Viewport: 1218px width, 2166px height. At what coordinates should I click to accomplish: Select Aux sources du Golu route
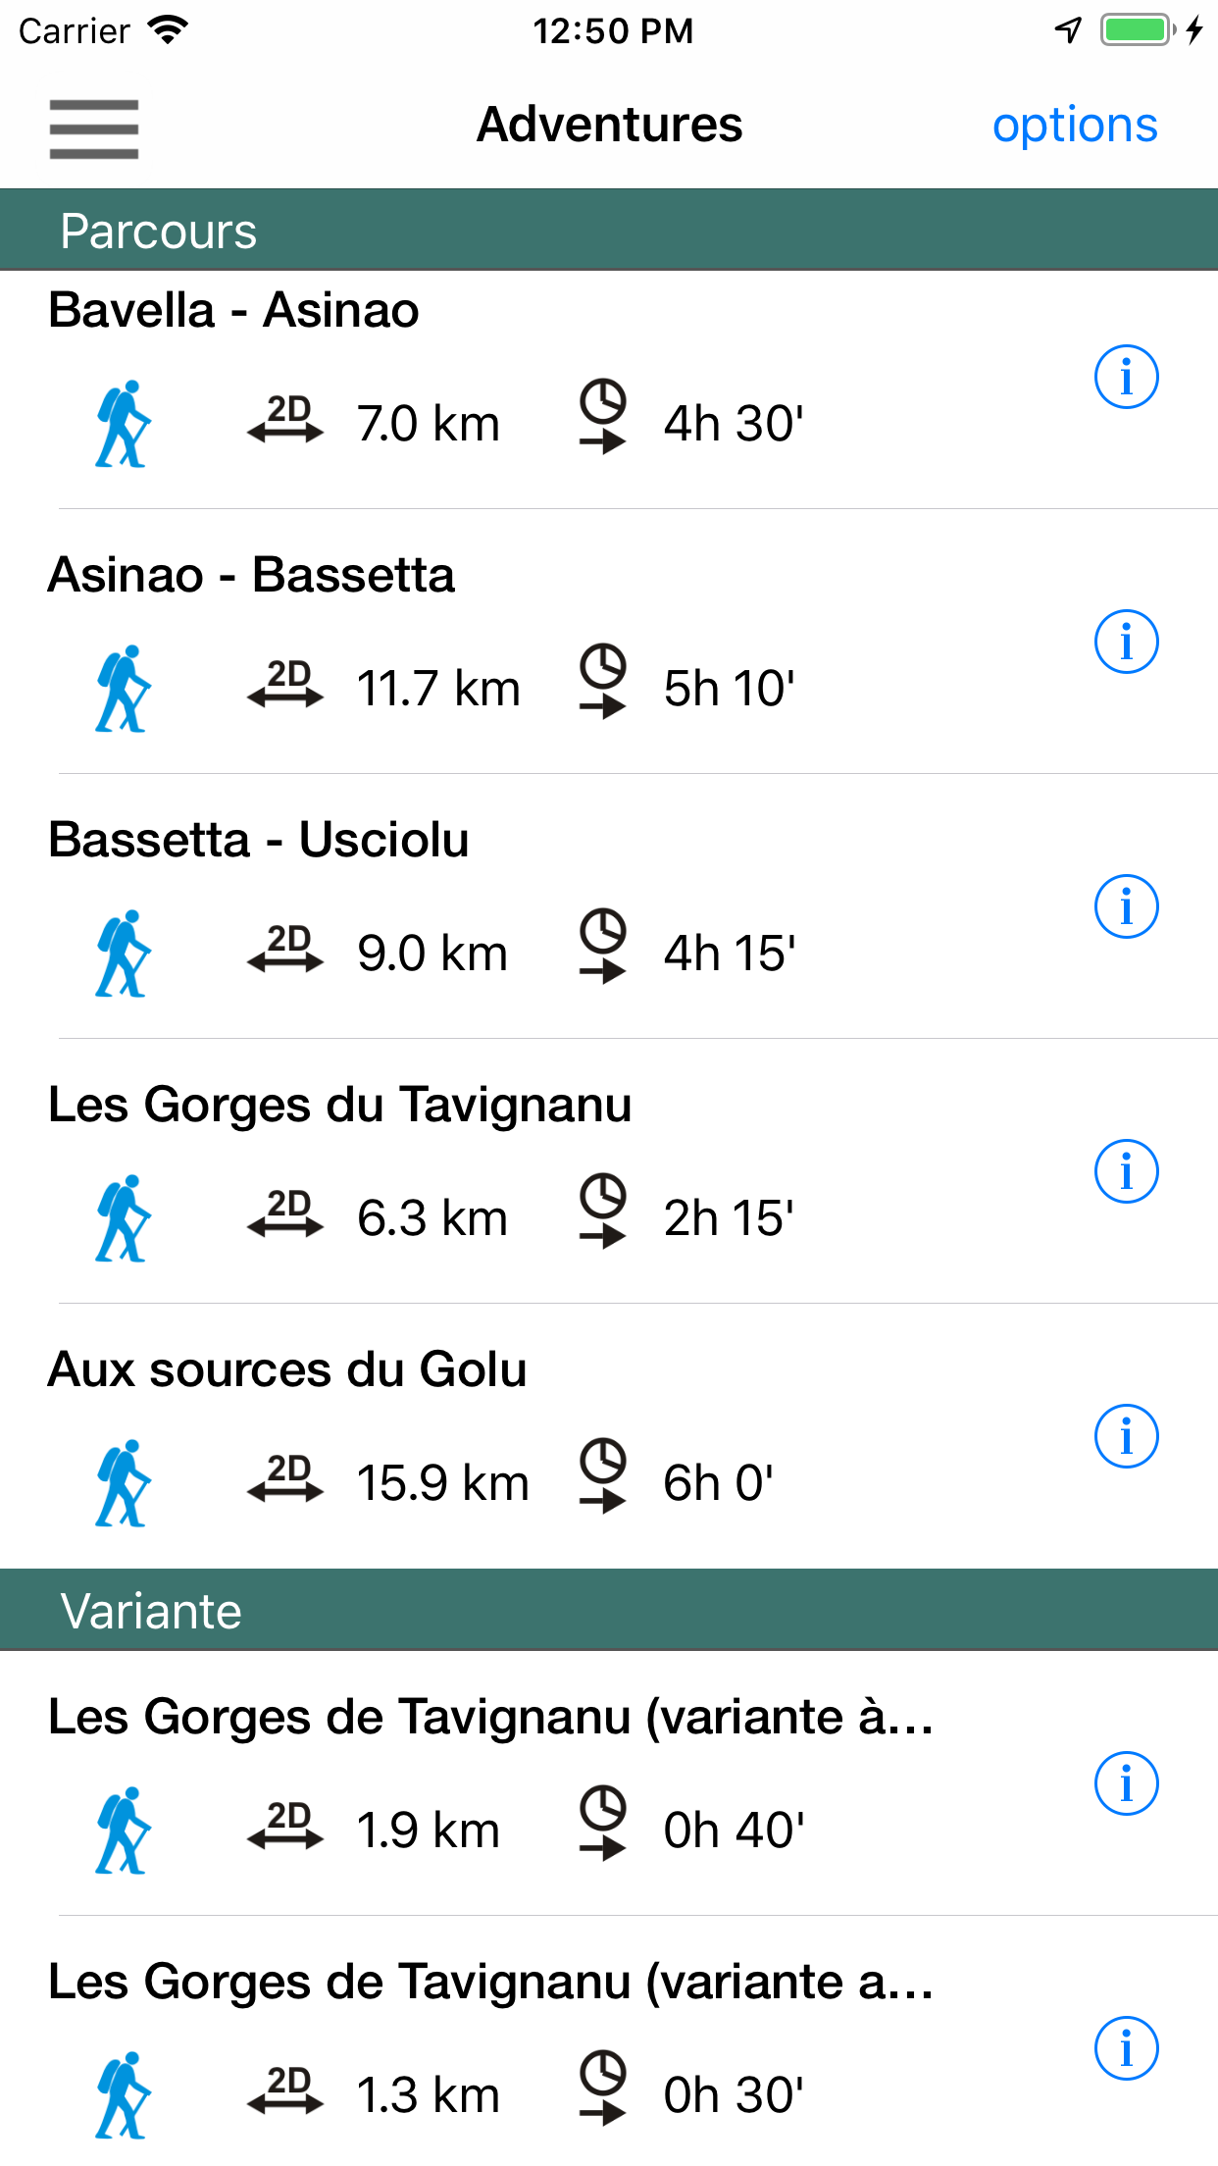point(287,1369)
